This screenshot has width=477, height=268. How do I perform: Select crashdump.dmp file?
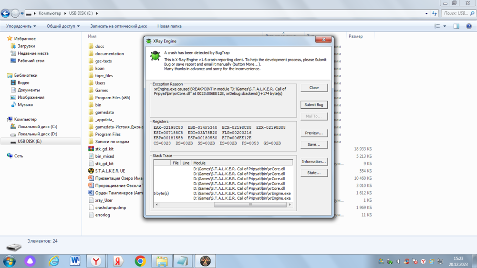click(x=111, y=207)
